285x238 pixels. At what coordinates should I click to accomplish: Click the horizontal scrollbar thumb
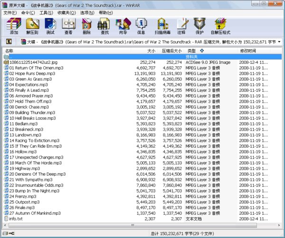coord(133,225)
